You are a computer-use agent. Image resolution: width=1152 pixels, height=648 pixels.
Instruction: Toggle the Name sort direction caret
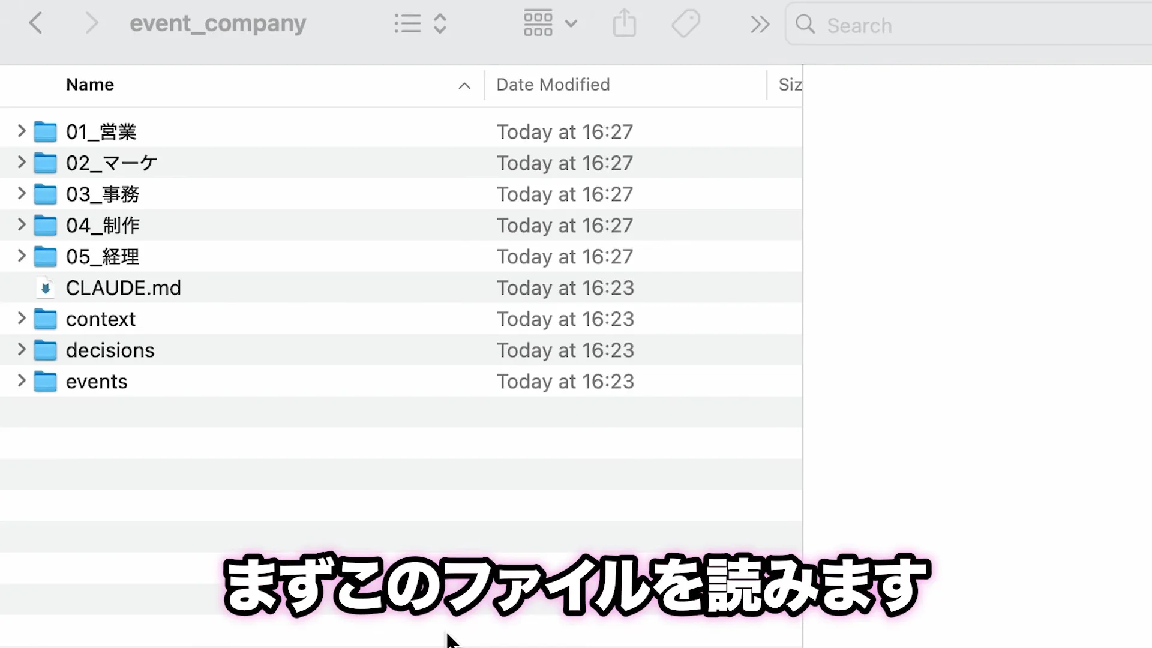(x=464, y=86)
